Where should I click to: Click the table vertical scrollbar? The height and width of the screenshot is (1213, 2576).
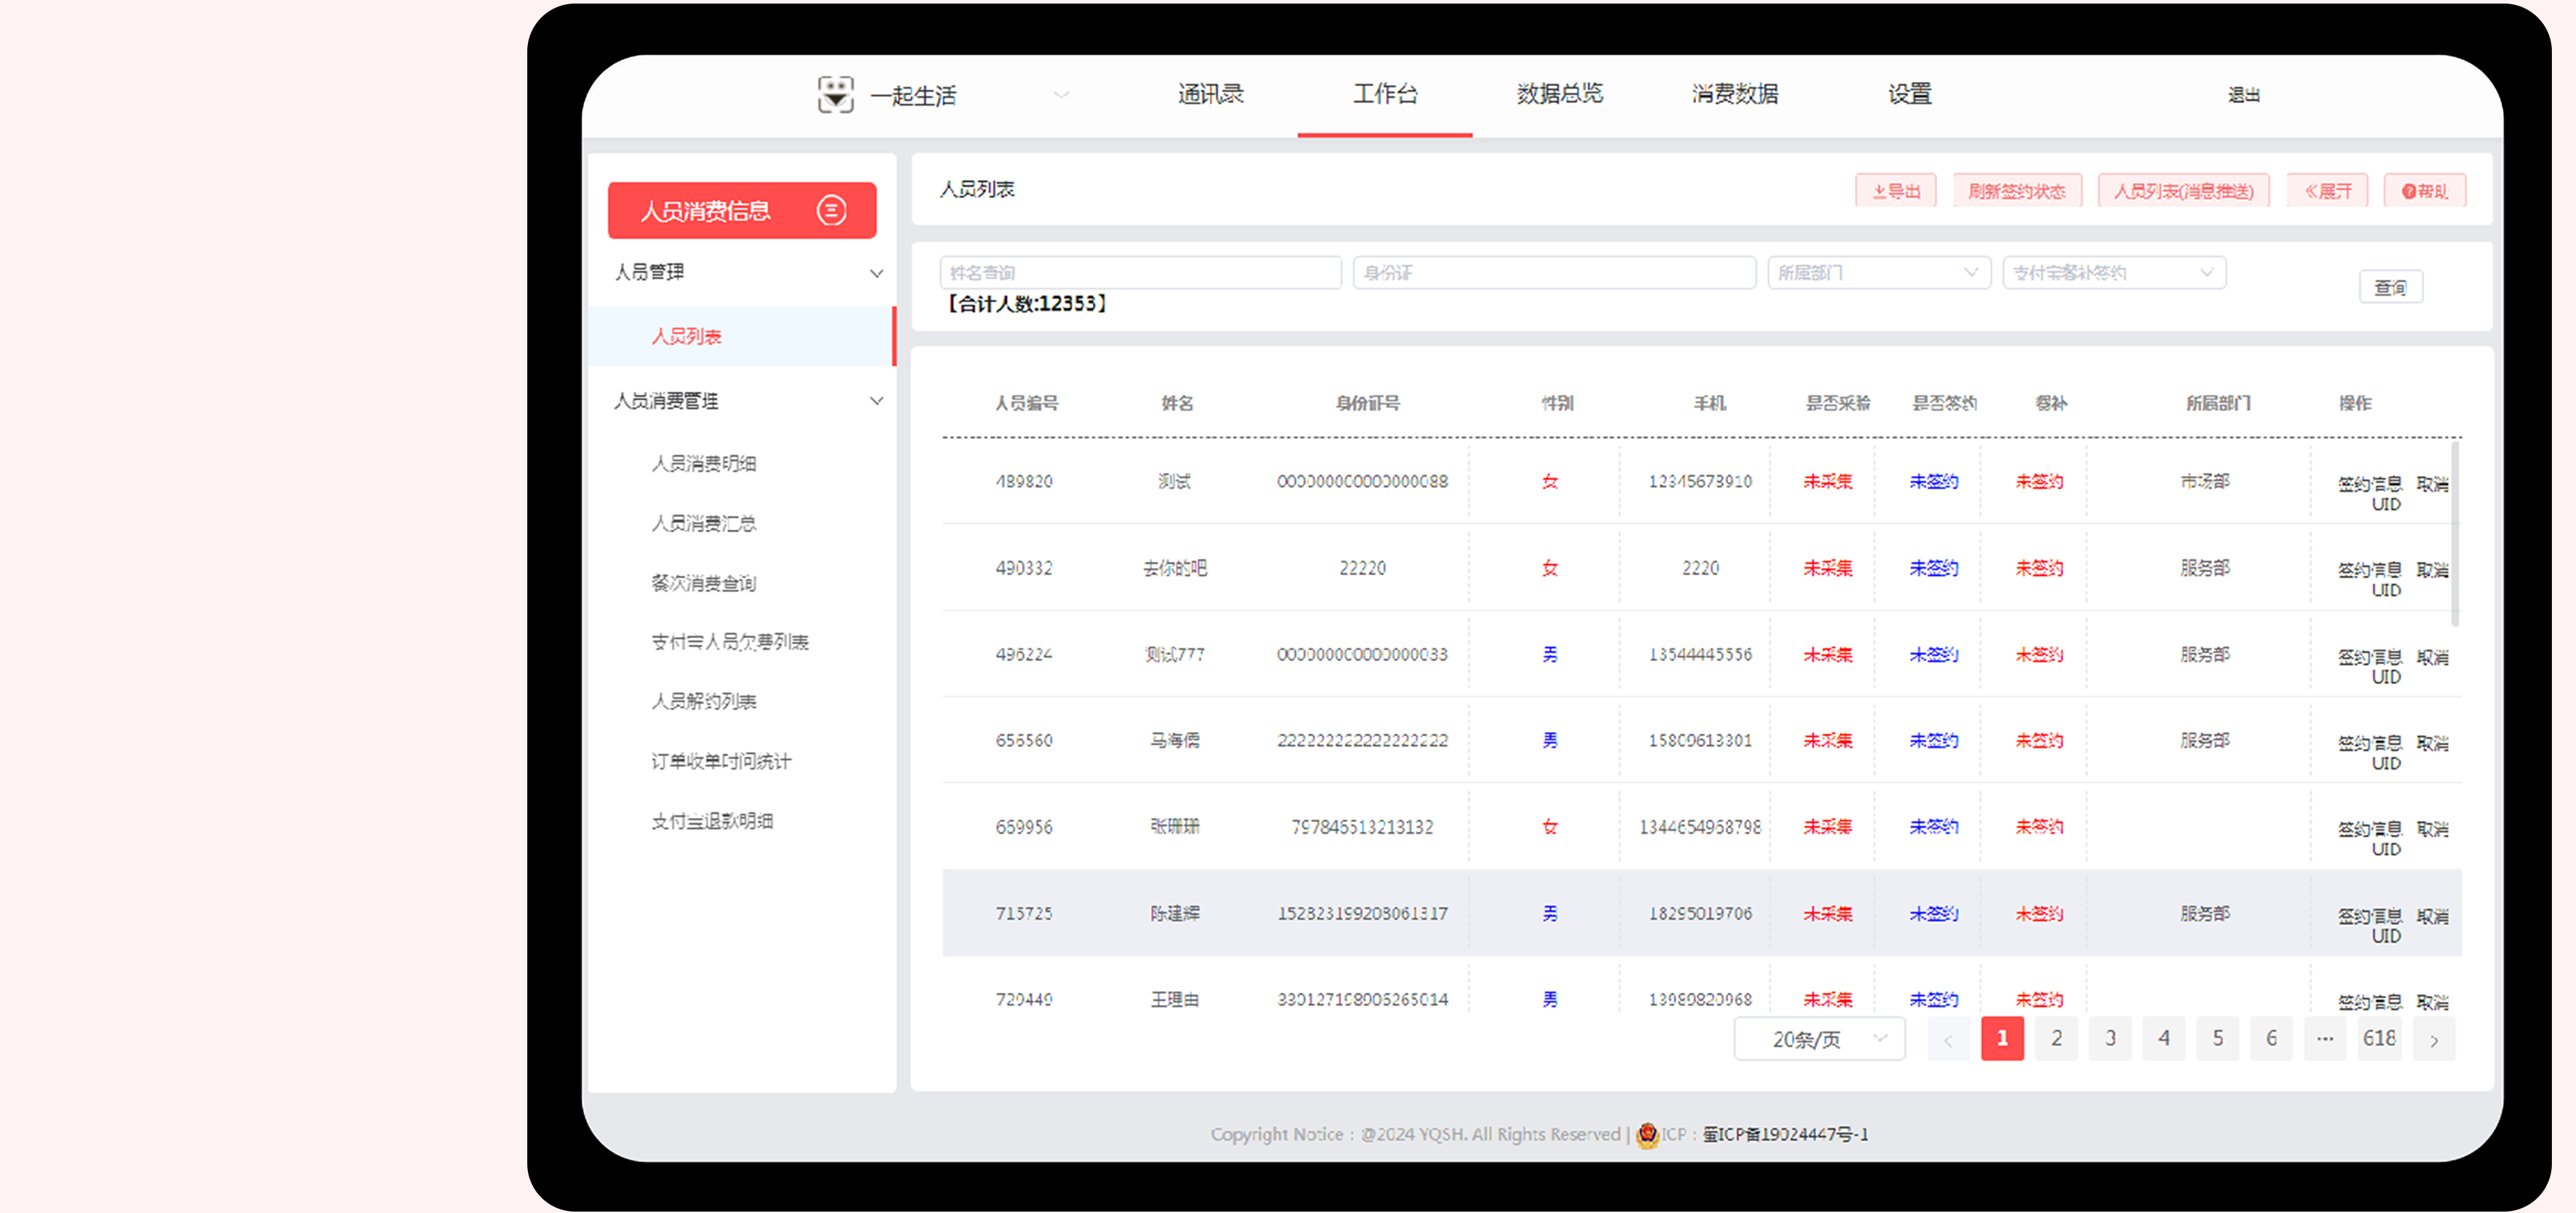click(x=2455, y=535)
